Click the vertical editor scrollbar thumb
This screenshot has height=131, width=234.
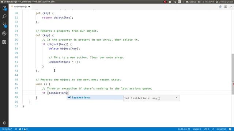pyautogui.click(x=233, y=74)
